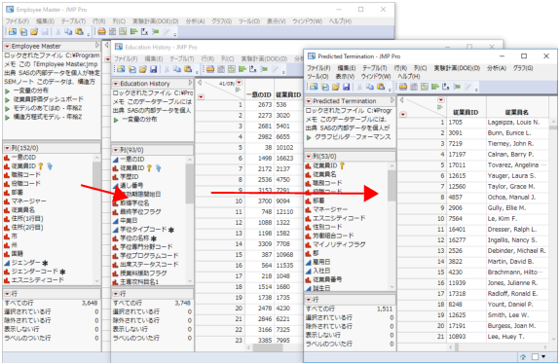Select 卒業日 column in Education History list
The width and height of the screenshot is (560, 364).
pyautogui.click(x=129, y=221)
